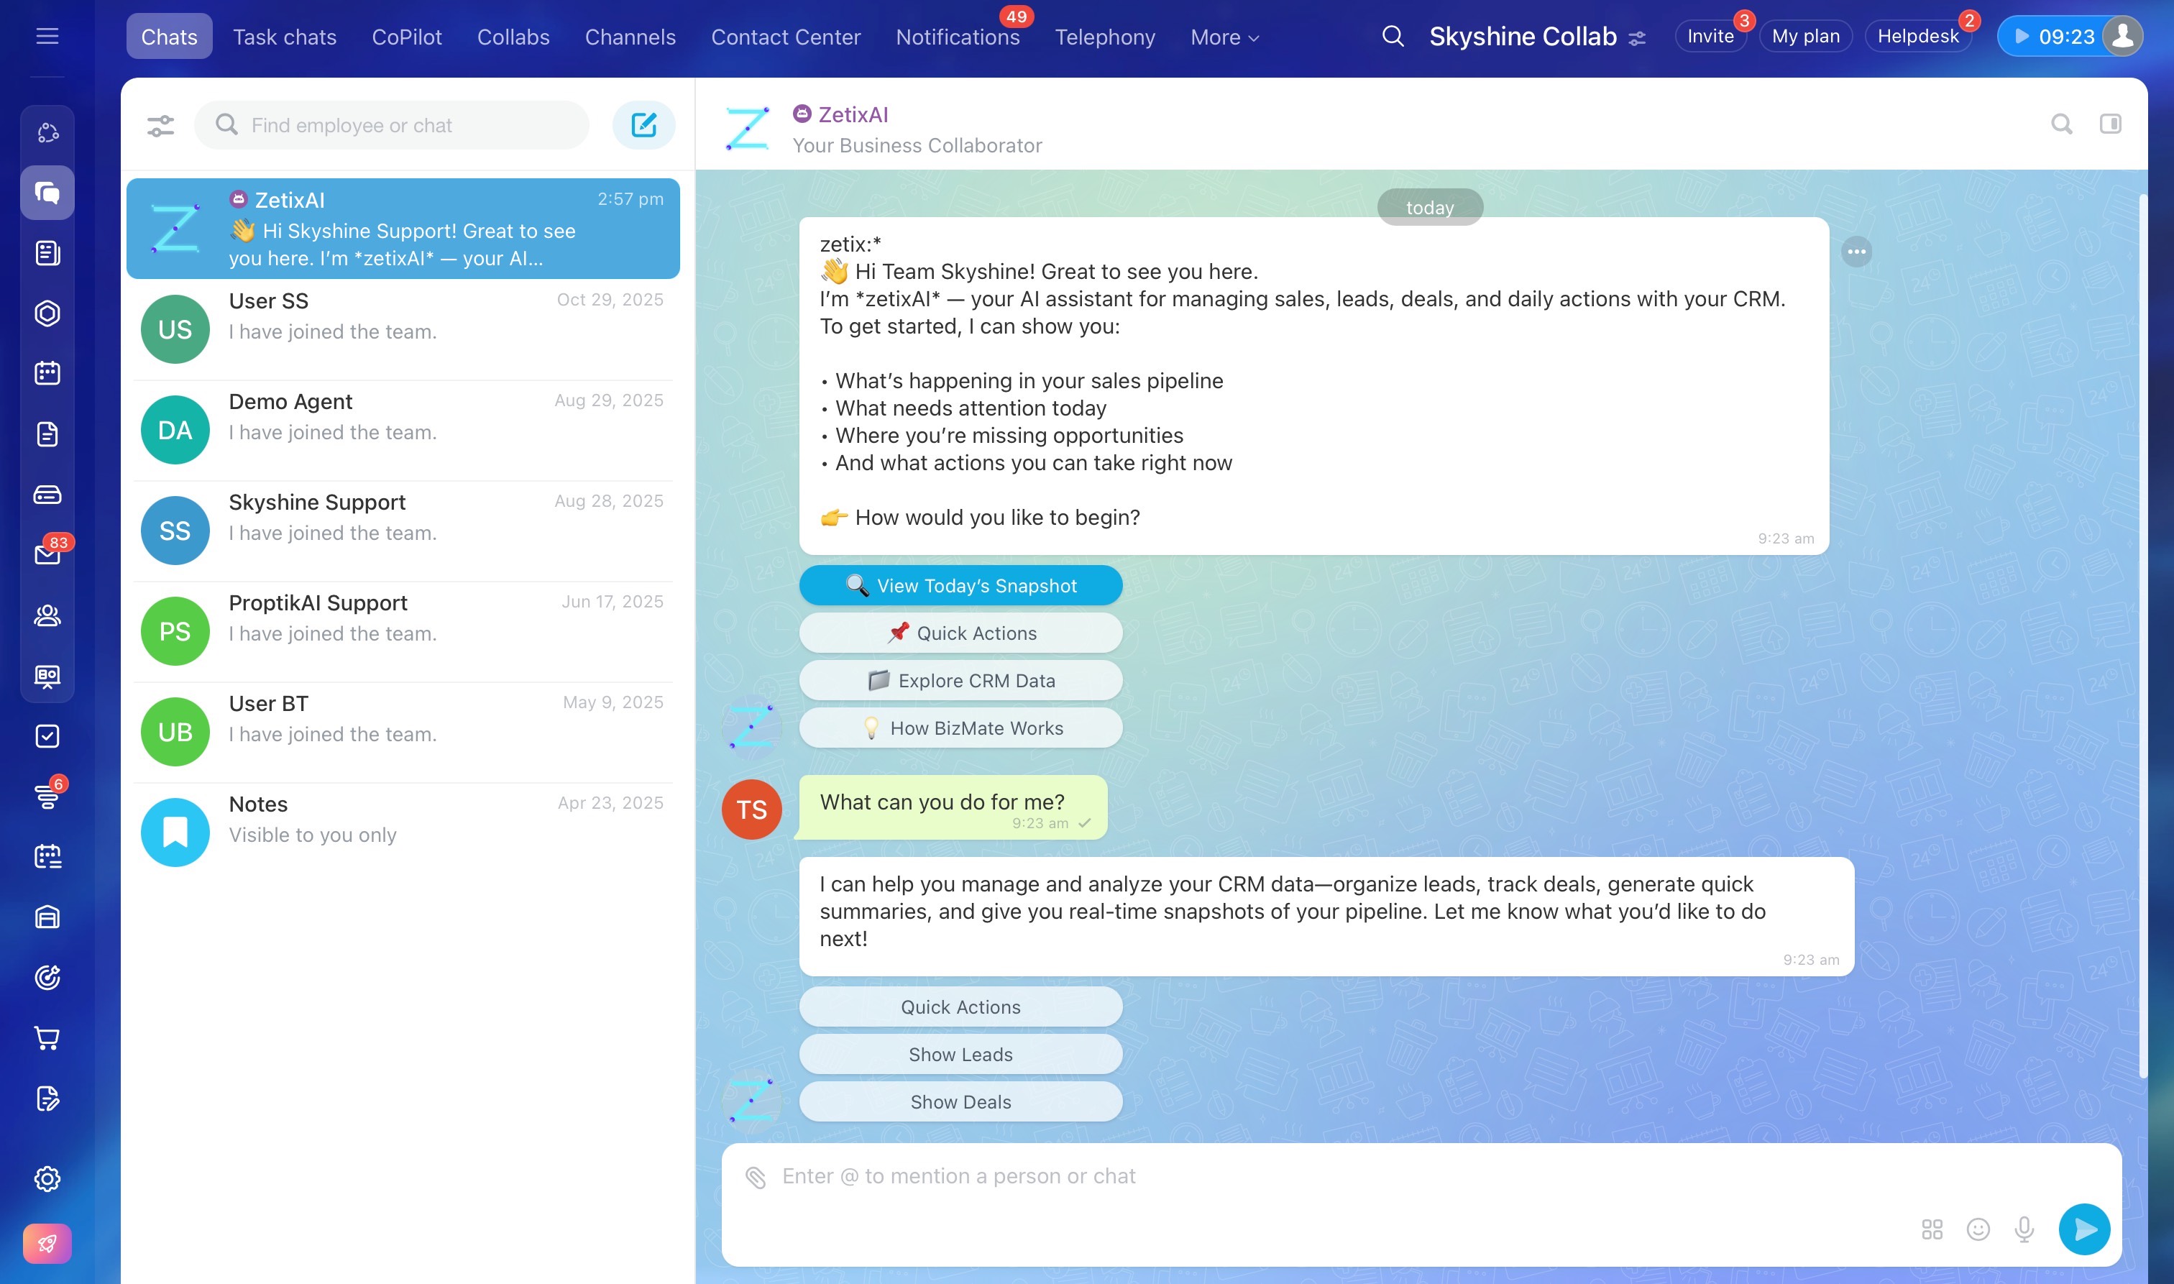This screenshot has width=2174, height=1284.
Task: Switch to the Task chats tab
Action: [285, 37]
